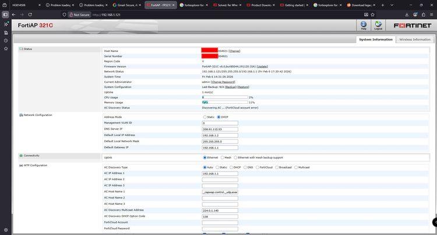Open browser settings gear in sidebar
Image resolution: width=437 pixels, height=235 pixels.
6,230
